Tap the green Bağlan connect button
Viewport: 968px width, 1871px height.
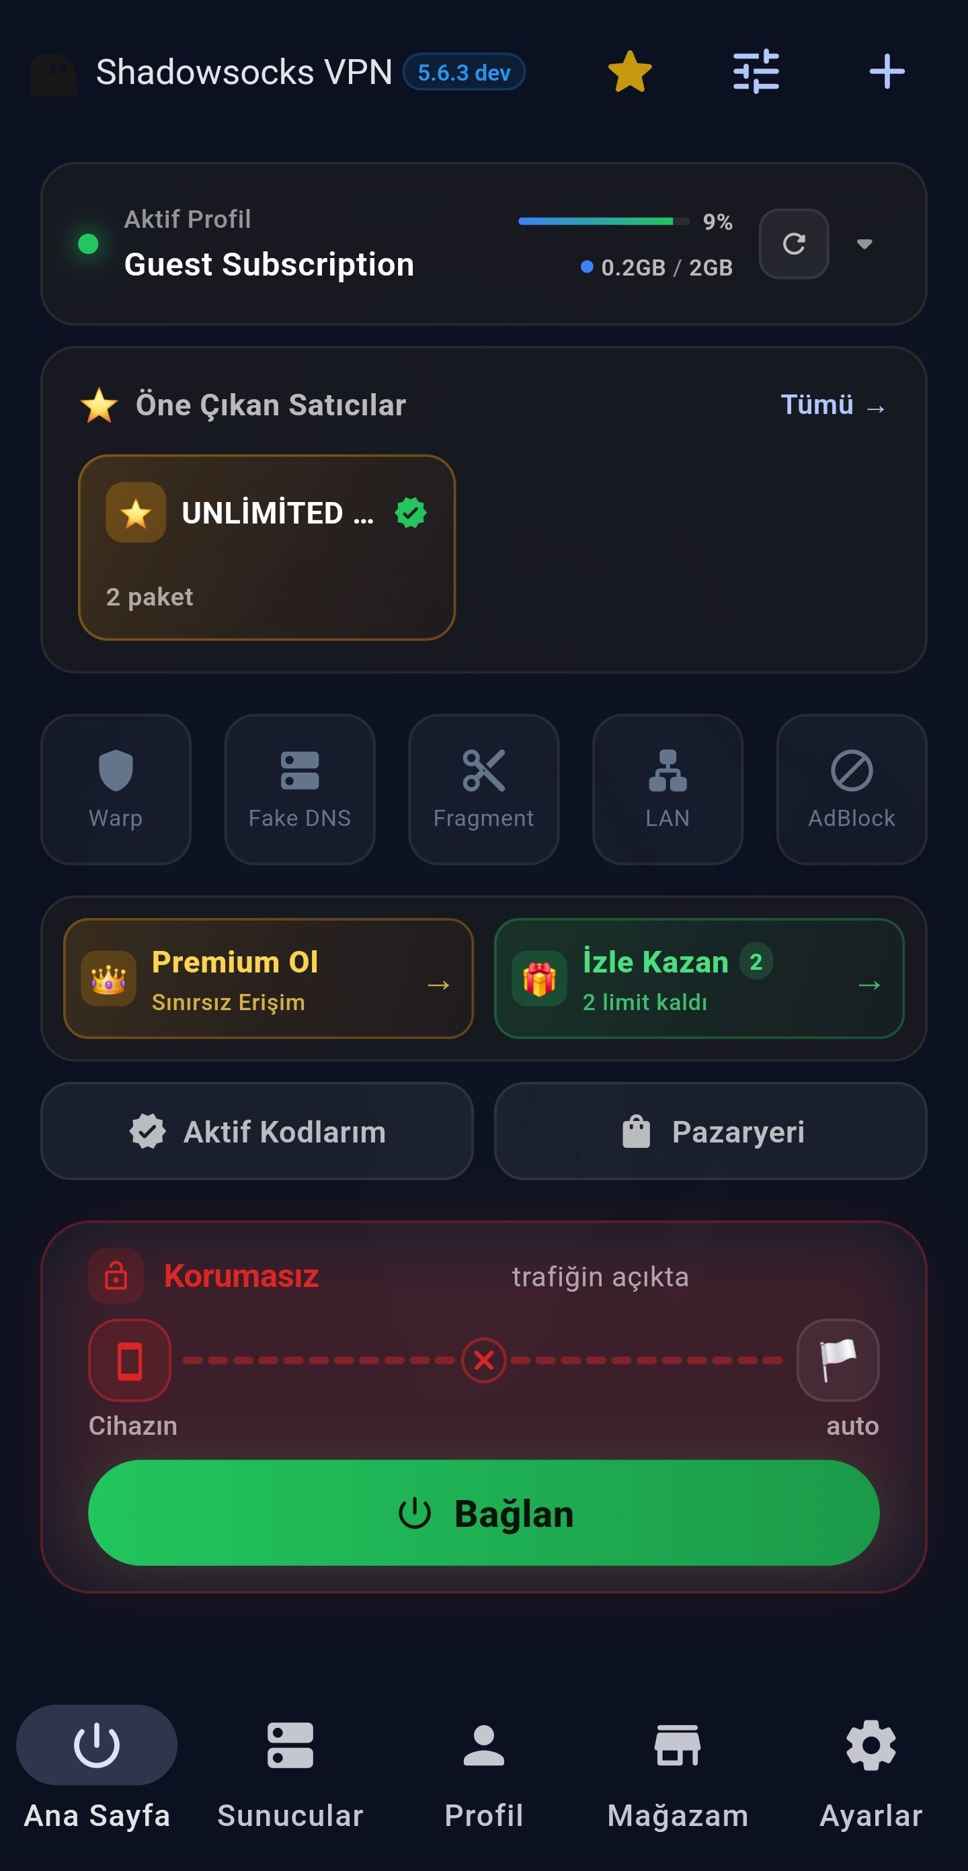(484, 1513)
